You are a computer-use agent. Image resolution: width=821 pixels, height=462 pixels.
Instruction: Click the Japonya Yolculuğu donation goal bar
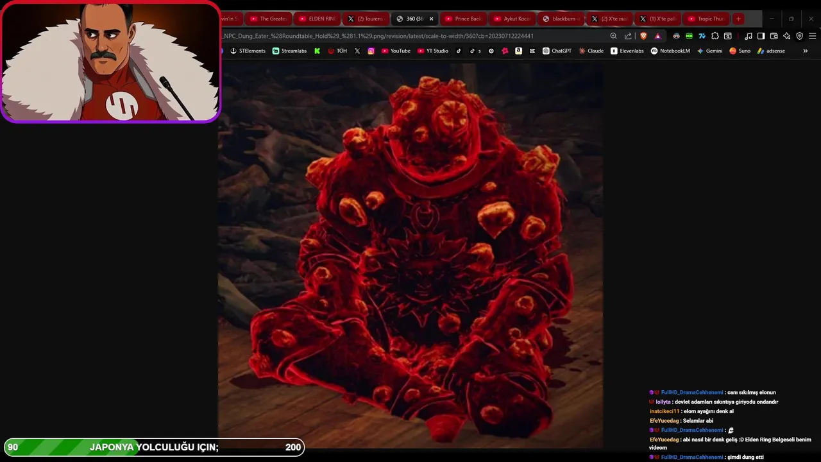154,447
